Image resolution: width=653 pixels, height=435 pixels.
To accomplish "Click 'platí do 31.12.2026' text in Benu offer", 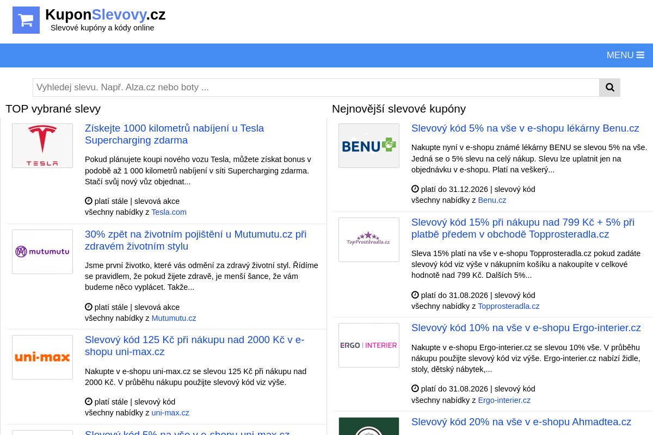I will click(454, 189).
